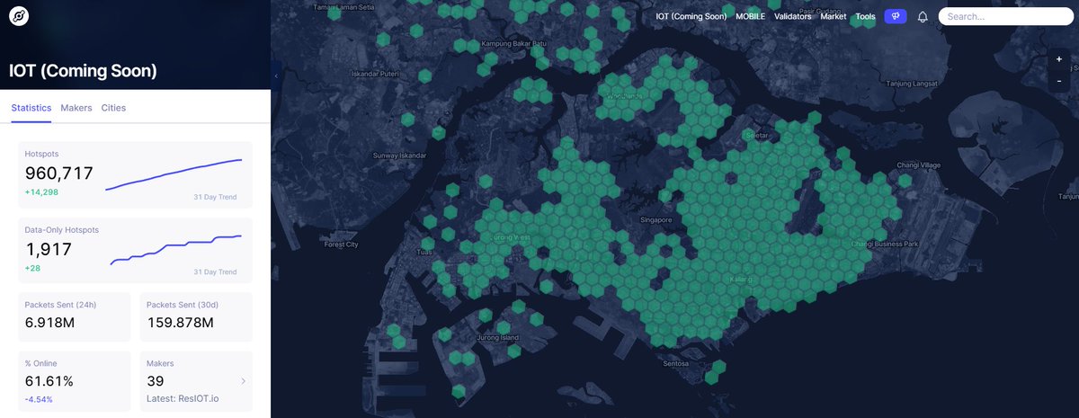The width and height of the screenshot is (1079, 418).
Task: Switch to the Statistics tab
Action: click(x=31, y=108)
